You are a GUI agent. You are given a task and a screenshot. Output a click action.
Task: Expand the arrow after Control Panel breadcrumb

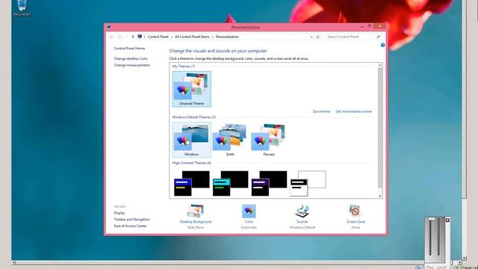(x=172, y=37)
